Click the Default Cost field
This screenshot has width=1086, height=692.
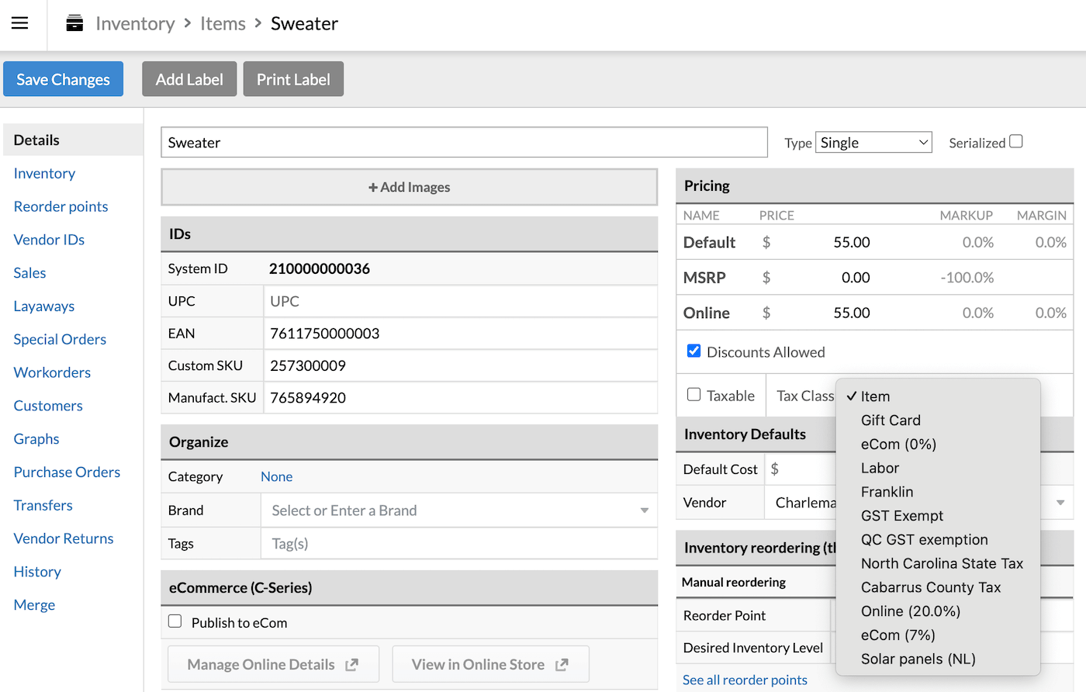(x=801, y=469)
